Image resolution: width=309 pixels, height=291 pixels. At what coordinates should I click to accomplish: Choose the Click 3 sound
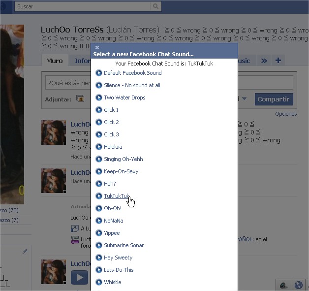point(111,134)
